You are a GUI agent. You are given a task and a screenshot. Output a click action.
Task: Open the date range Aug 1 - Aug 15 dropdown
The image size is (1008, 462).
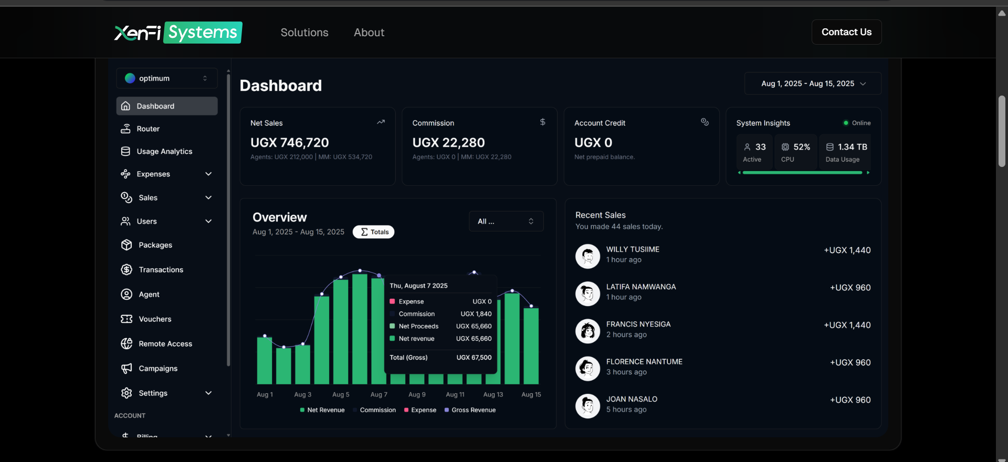(813, 83)
